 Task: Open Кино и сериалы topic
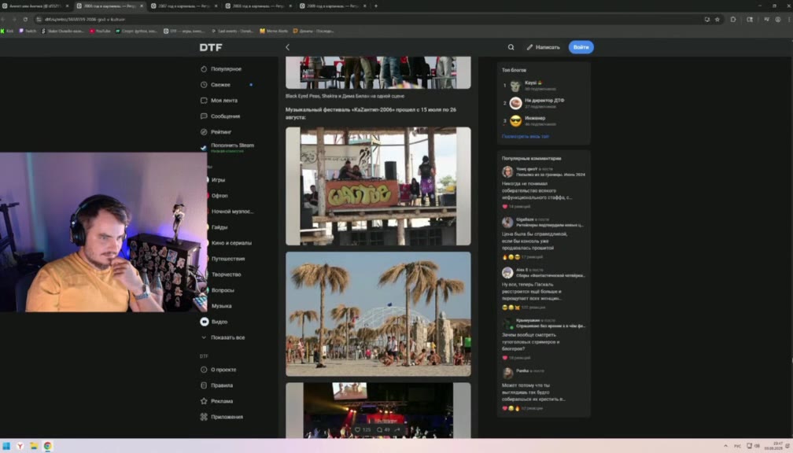(231, 243)
